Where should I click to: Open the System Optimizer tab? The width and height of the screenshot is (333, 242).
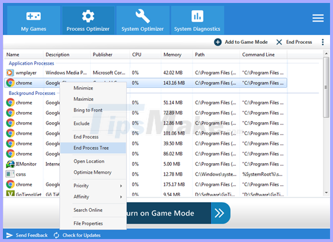(142, 20)
